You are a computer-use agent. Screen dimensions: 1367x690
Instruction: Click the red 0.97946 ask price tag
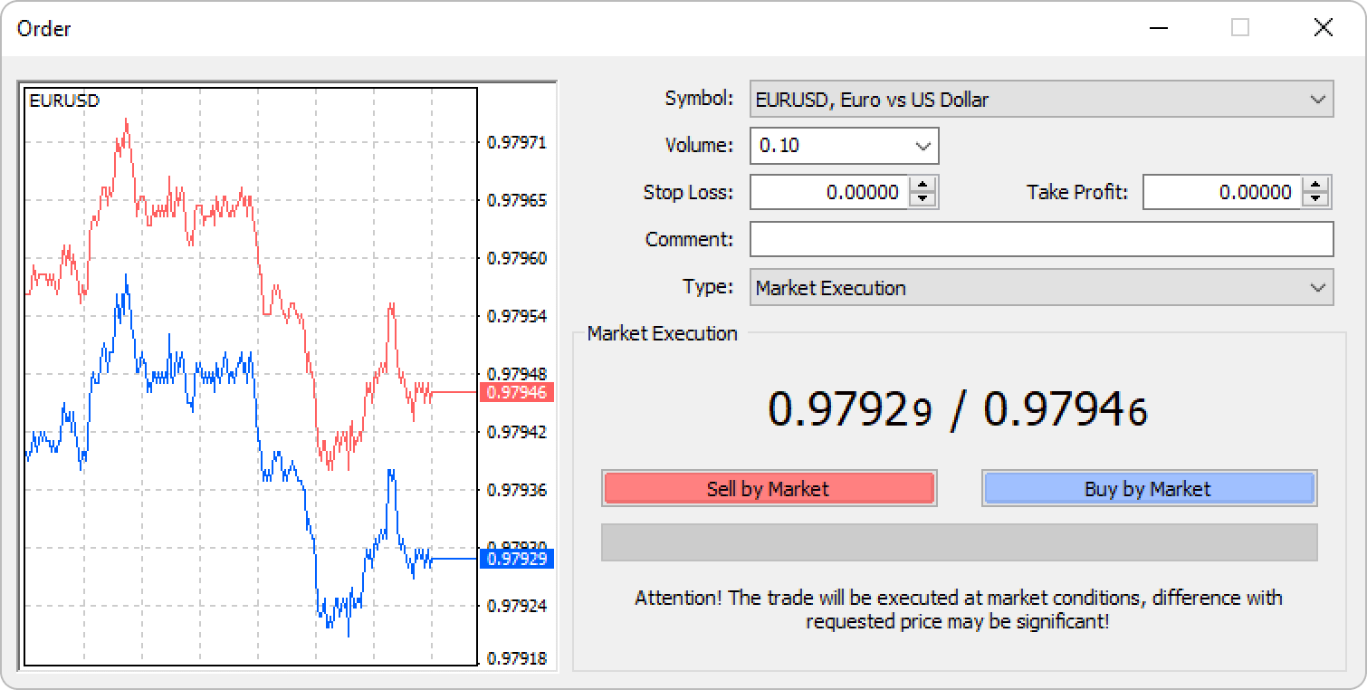pos(516,392)
